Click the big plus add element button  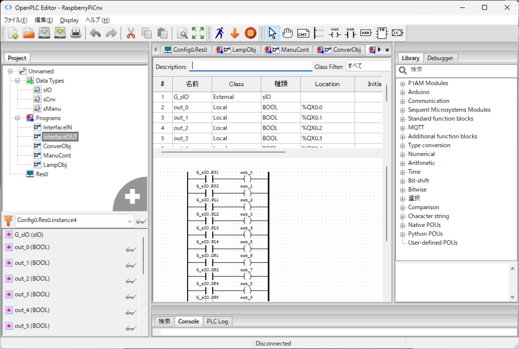132,196
